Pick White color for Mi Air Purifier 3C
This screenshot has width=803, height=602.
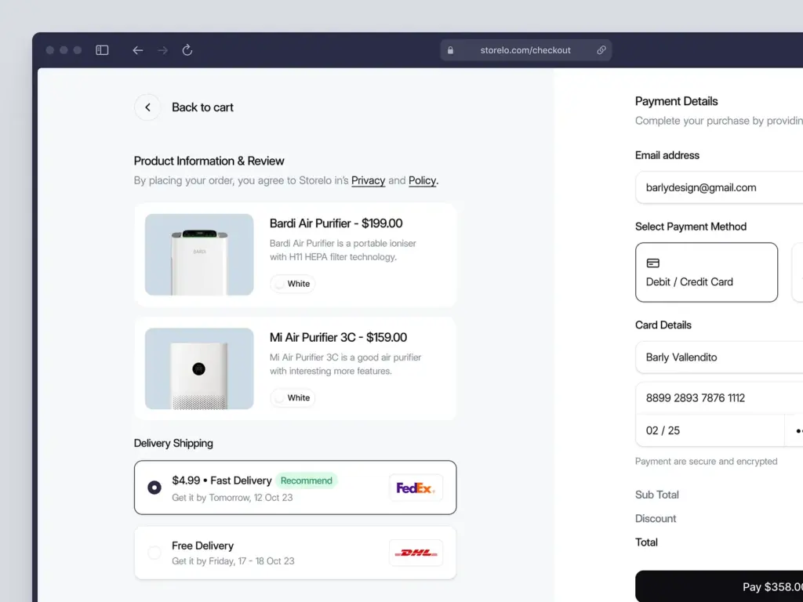point(292,397)
